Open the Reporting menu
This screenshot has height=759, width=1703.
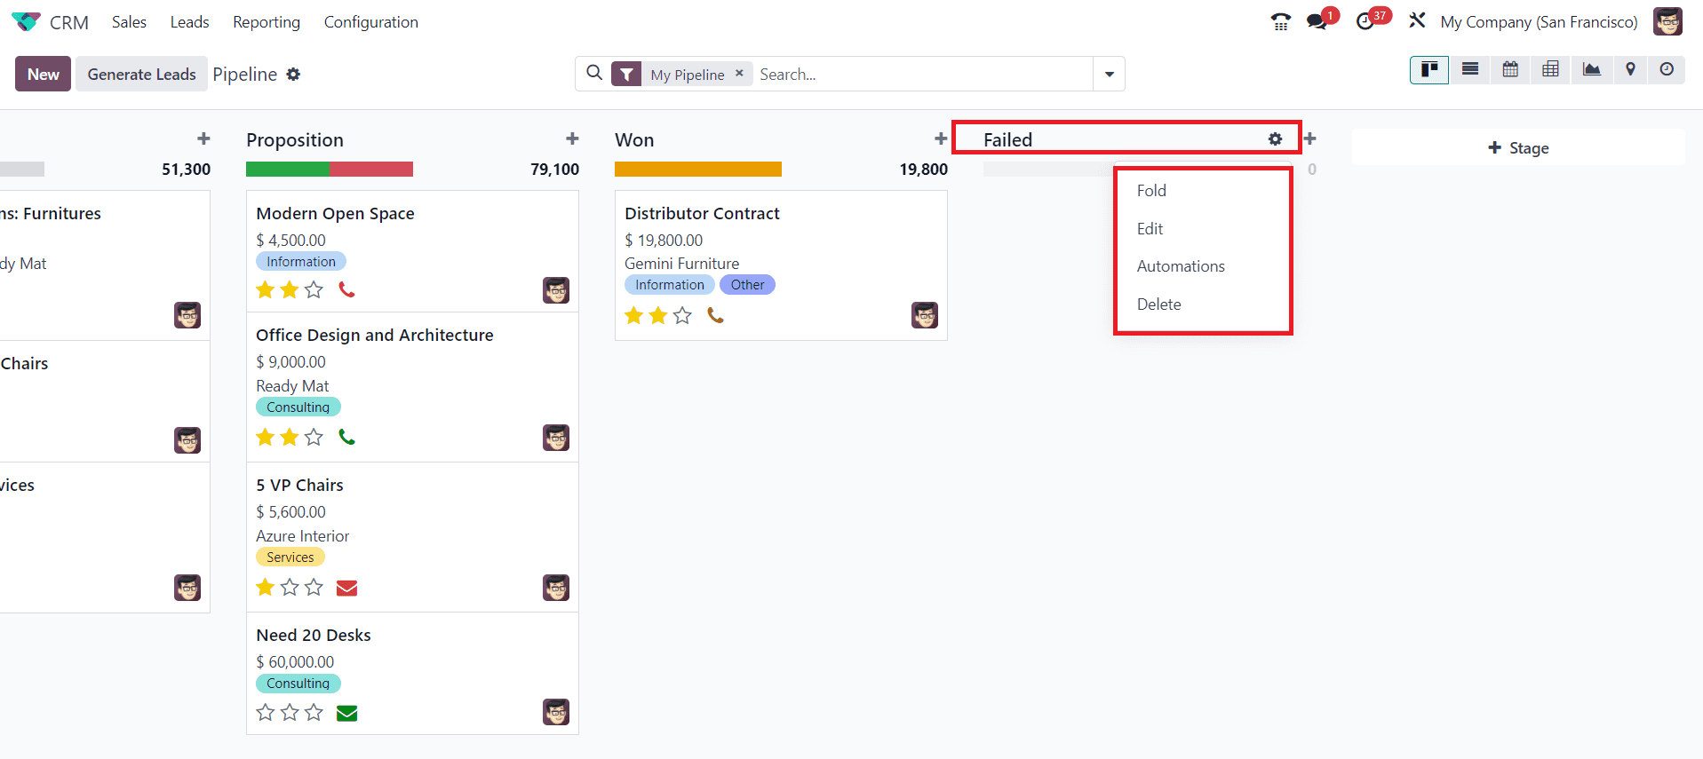coord(267,22)
